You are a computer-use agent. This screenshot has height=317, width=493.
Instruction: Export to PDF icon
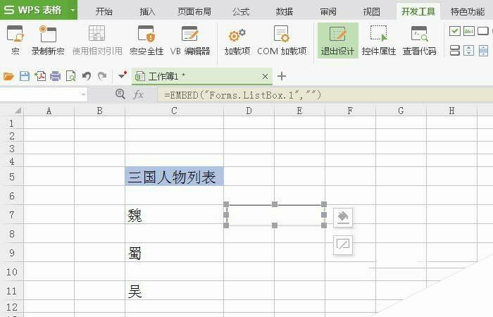click(40, 76)
